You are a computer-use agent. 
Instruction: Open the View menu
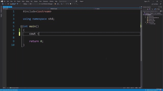point(11,1)
